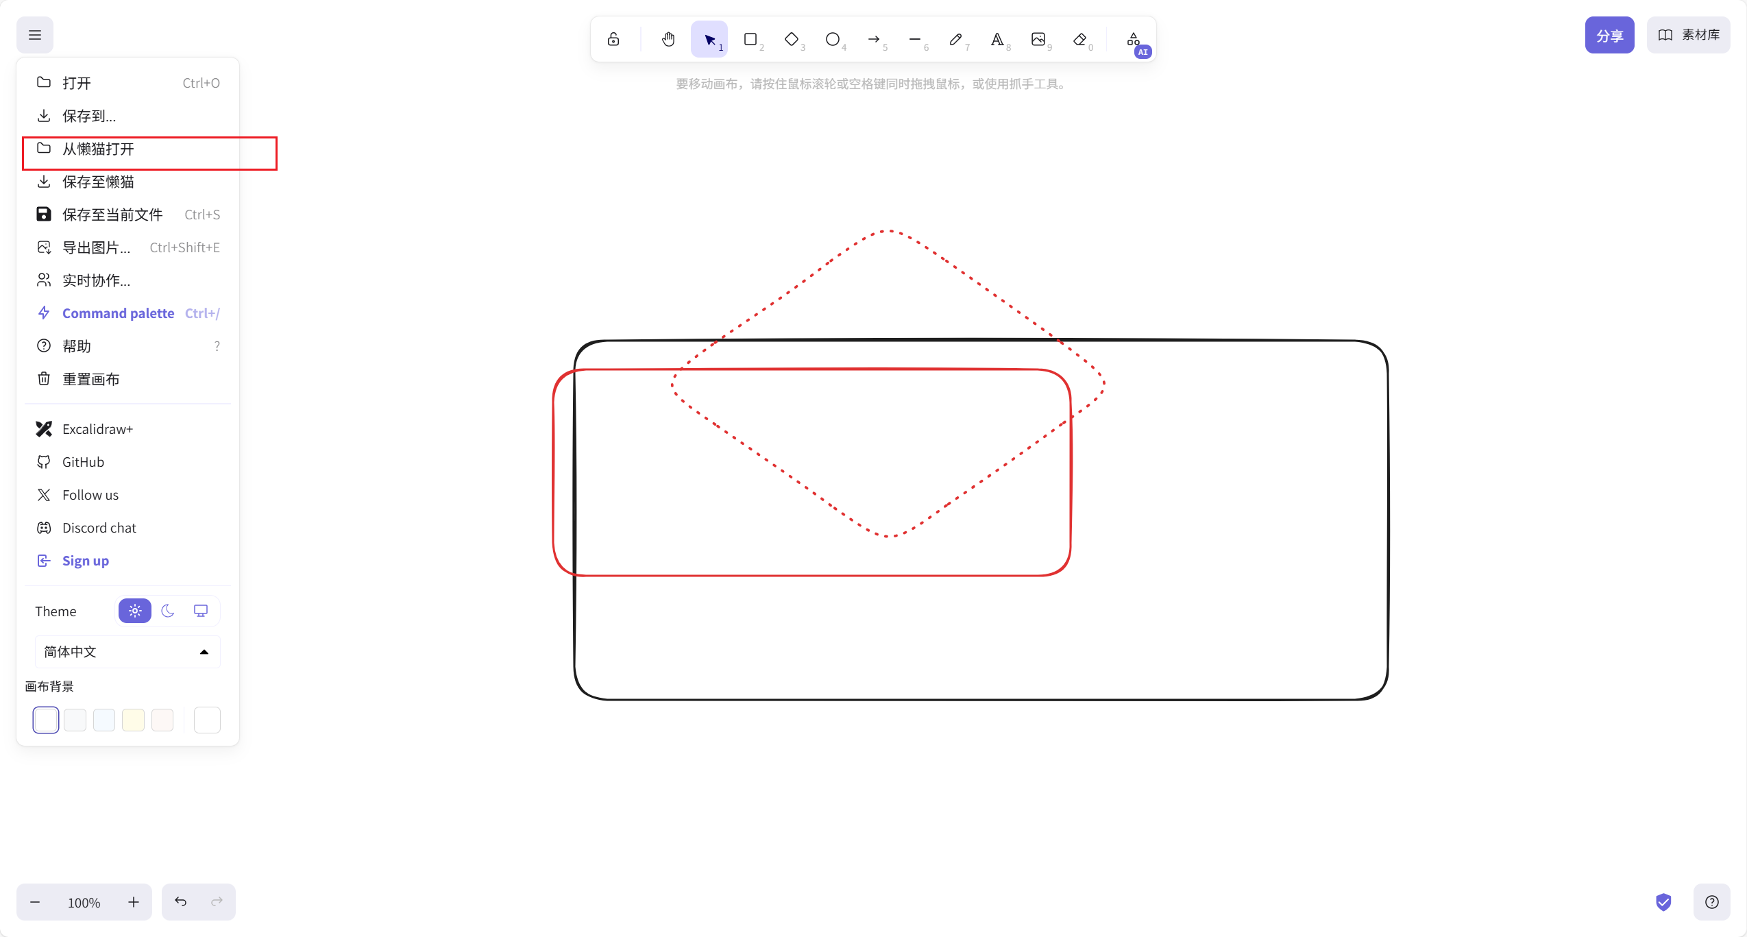This screenshot has width=1747, height=937.
Task: Open the AI shapes extra tools
Action: click(x=1134, y=39)
